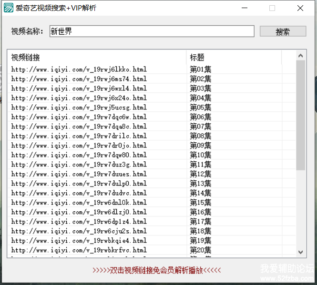Open link v_19rw7dqw80.html for episode 10

(x=79, y=155)
